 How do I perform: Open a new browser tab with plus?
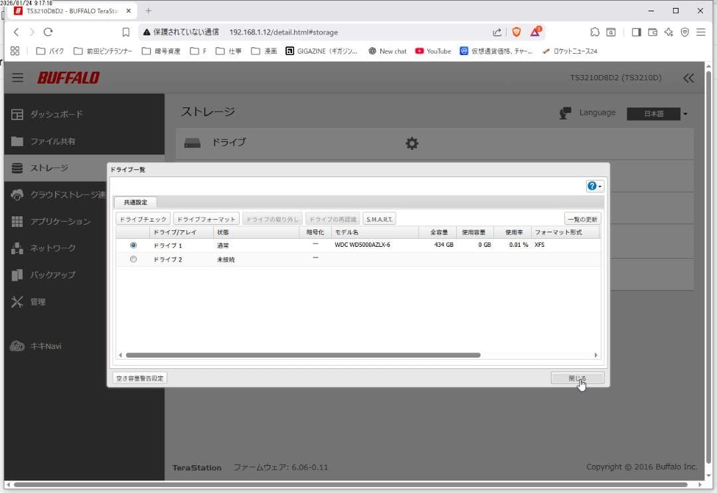(x=148, y=11)
